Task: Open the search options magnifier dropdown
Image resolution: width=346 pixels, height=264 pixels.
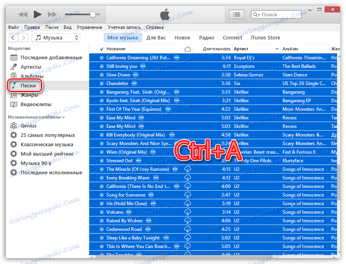Action: (x=257, y=15)
